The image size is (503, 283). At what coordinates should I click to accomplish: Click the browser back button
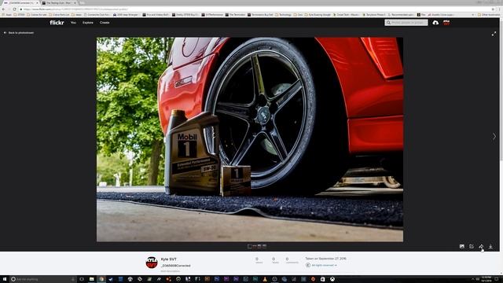4,9
